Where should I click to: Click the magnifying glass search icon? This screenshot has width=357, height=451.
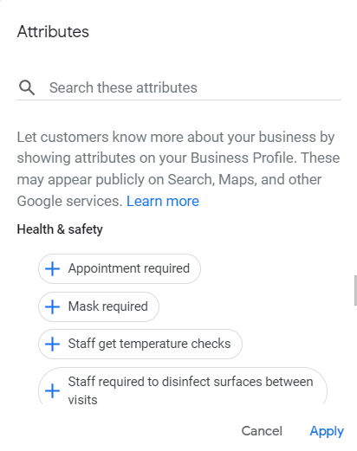point(27,87)
